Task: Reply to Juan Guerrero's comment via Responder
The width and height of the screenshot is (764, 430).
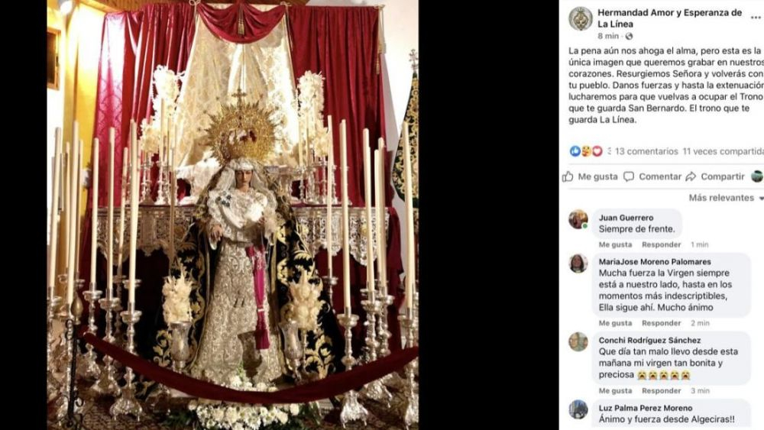Action: pos(661,244)
